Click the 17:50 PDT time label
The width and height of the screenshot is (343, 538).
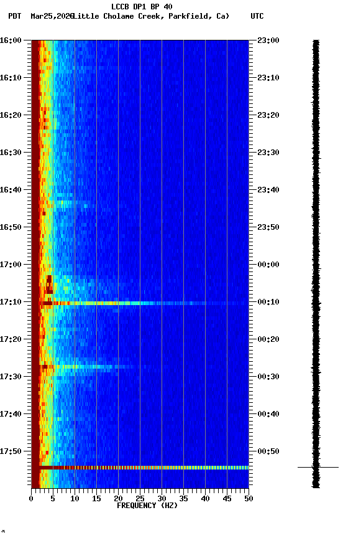pos(11,451)
